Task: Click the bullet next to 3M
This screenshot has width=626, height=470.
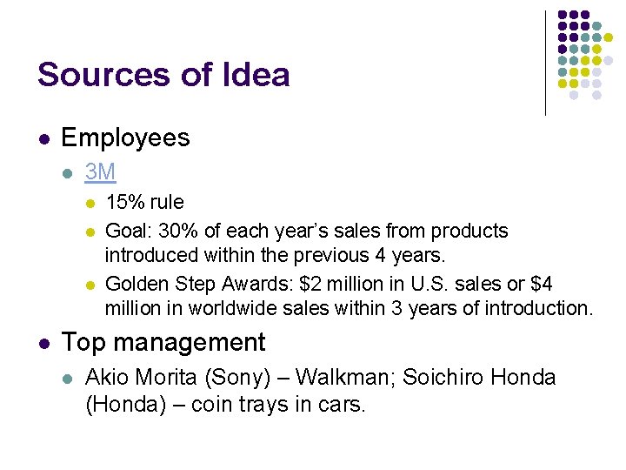Action: pos(67,172)
